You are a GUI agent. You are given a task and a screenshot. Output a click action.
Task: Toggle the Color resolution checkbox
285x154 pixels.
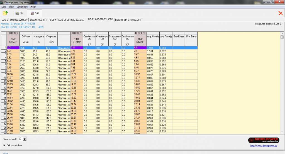click(x=4, y=145)
